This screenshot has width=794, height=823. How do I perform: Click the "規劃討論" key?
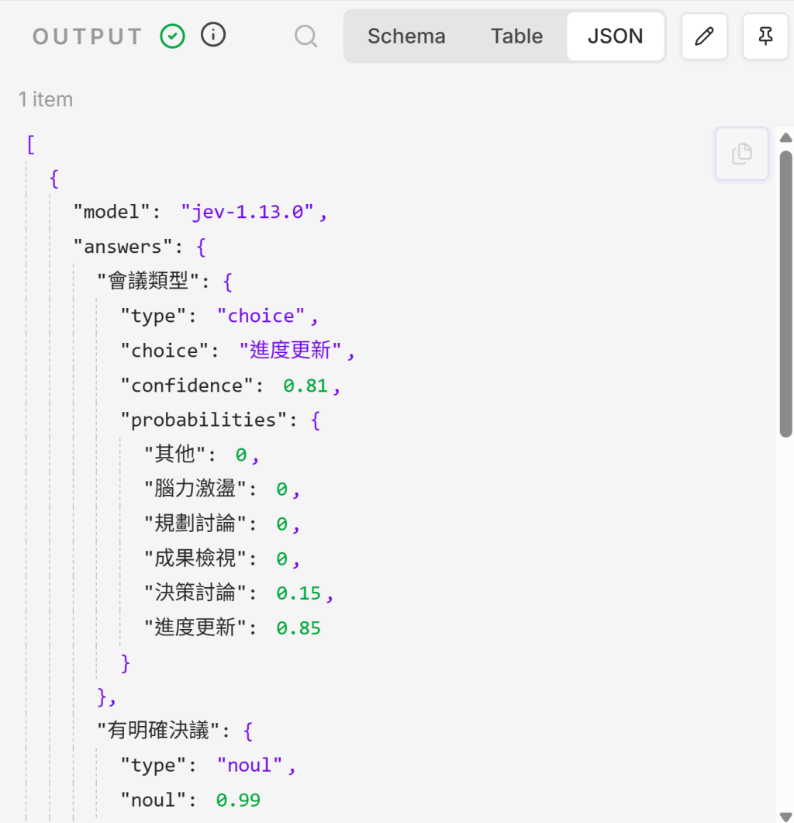195,524
